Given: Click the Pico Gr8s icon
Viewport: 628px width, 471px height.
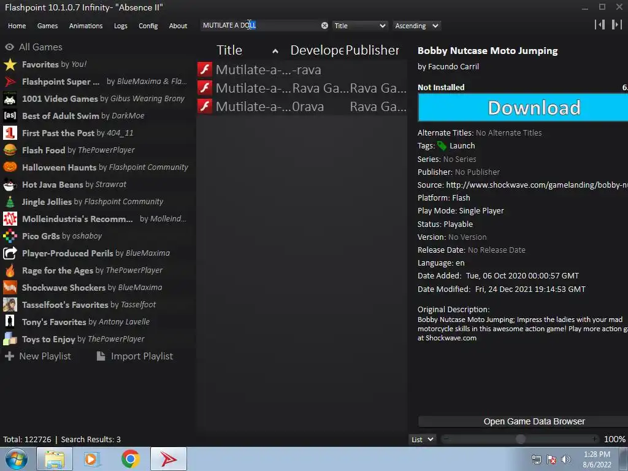Looking at the screenshot, I should pos(10,236).
